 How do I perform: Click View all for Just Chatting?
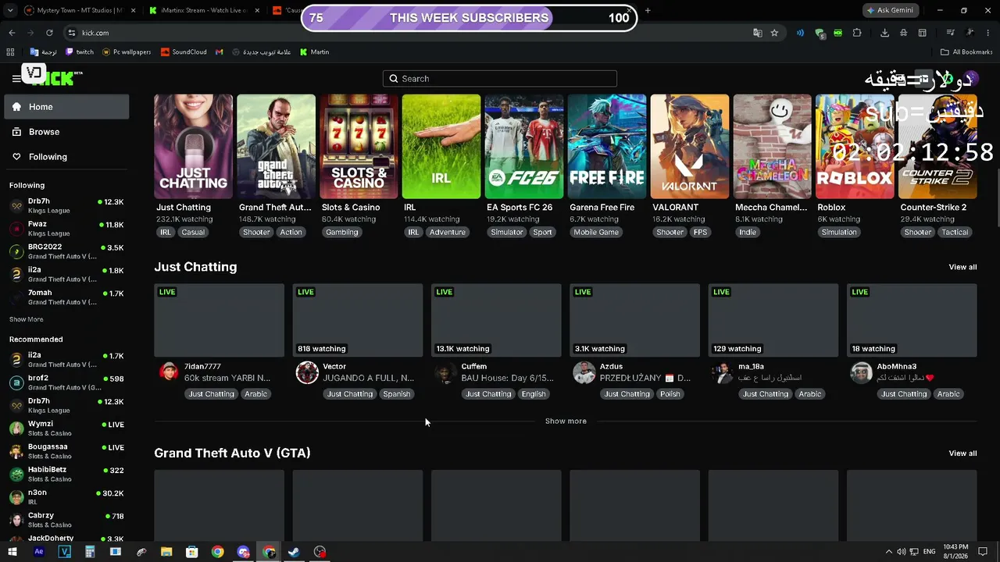[962, 267]
